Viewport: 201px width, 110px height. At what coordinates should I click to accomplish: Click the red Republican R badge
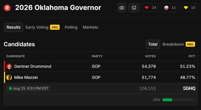(7, 8)
